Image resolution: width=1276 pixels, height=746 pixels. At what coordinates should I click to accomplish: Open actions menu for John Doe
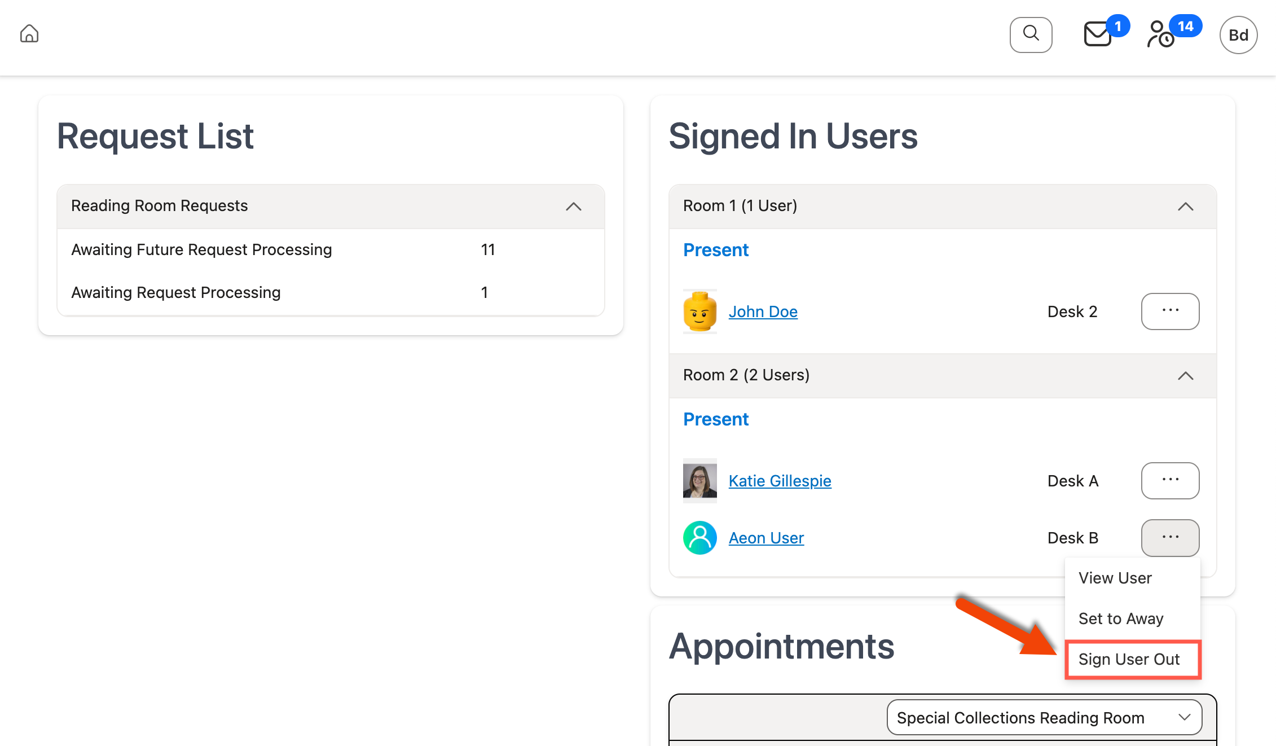[1170, 311]
